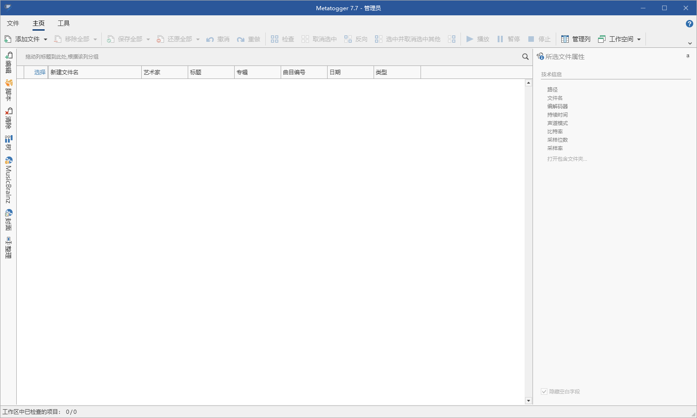Open the MusicBrainz side panel

(8, 180)
